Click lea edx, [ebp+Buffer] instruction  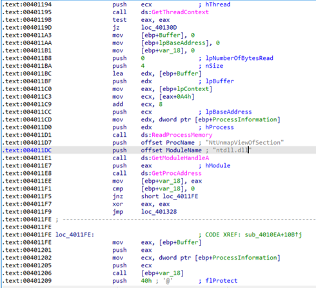[157, 74]
